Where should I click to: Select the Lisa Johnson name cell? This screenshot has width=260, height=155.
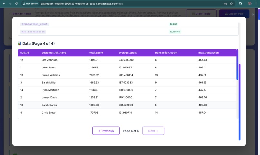point(50,60)
